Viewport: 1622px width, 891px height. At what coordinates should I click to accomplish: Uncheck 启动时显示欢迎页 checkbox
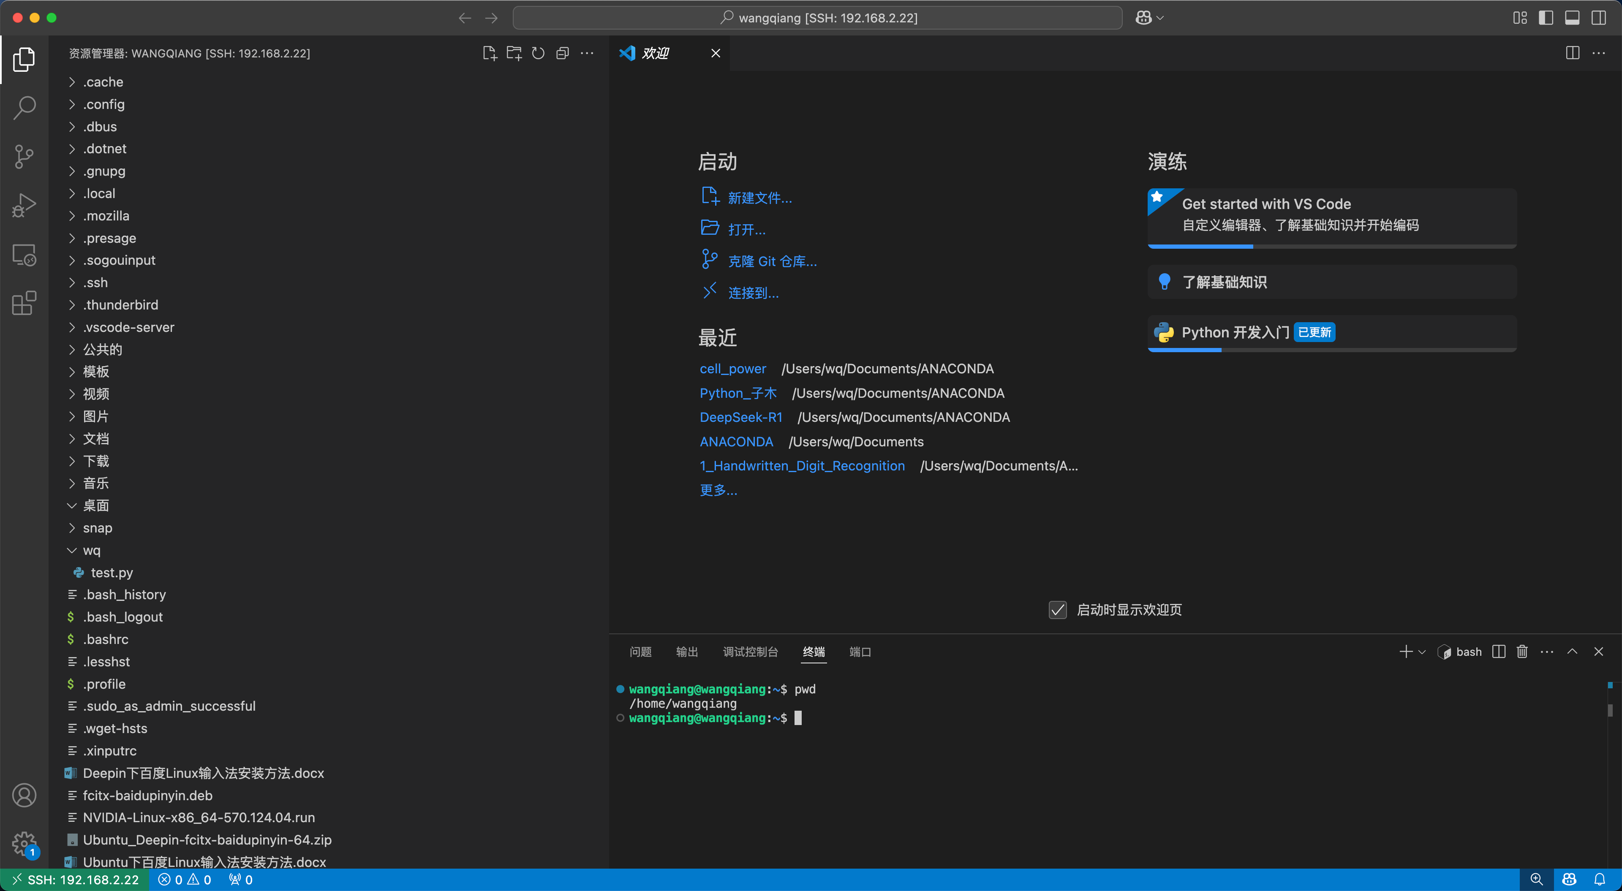tap(1058, 609)
